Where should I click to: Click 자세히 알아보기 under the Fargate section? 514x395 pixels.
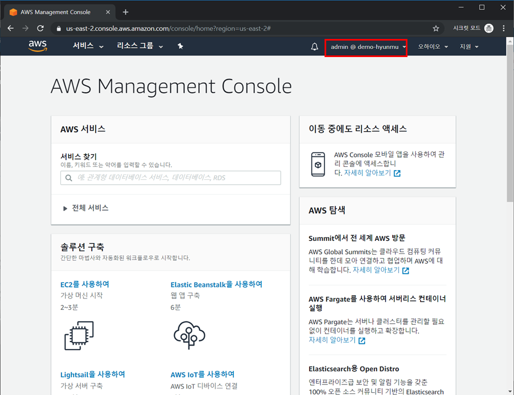332,340
